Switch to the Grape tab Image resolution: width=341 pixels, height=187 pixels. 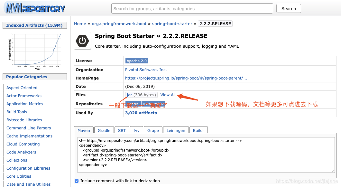(x=153, y=130)
